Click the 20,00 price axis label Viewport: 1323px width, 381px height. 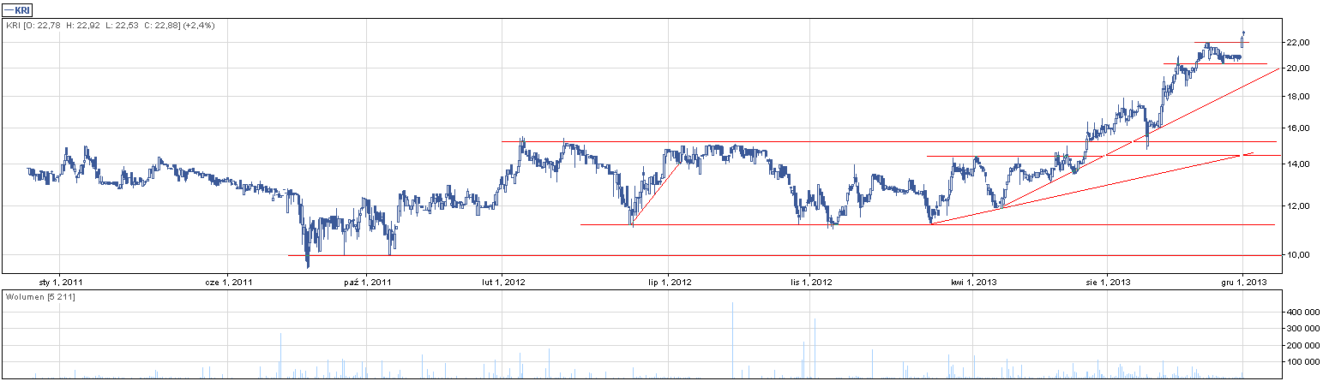(x=1296, y=68)
